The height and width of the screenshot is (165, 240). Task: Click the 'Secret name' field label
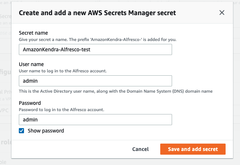36,33
